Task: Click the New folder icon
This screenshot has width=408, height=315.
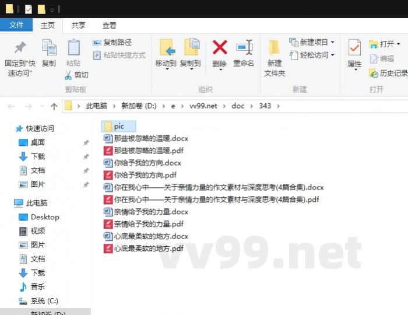Action: point(274,47)
